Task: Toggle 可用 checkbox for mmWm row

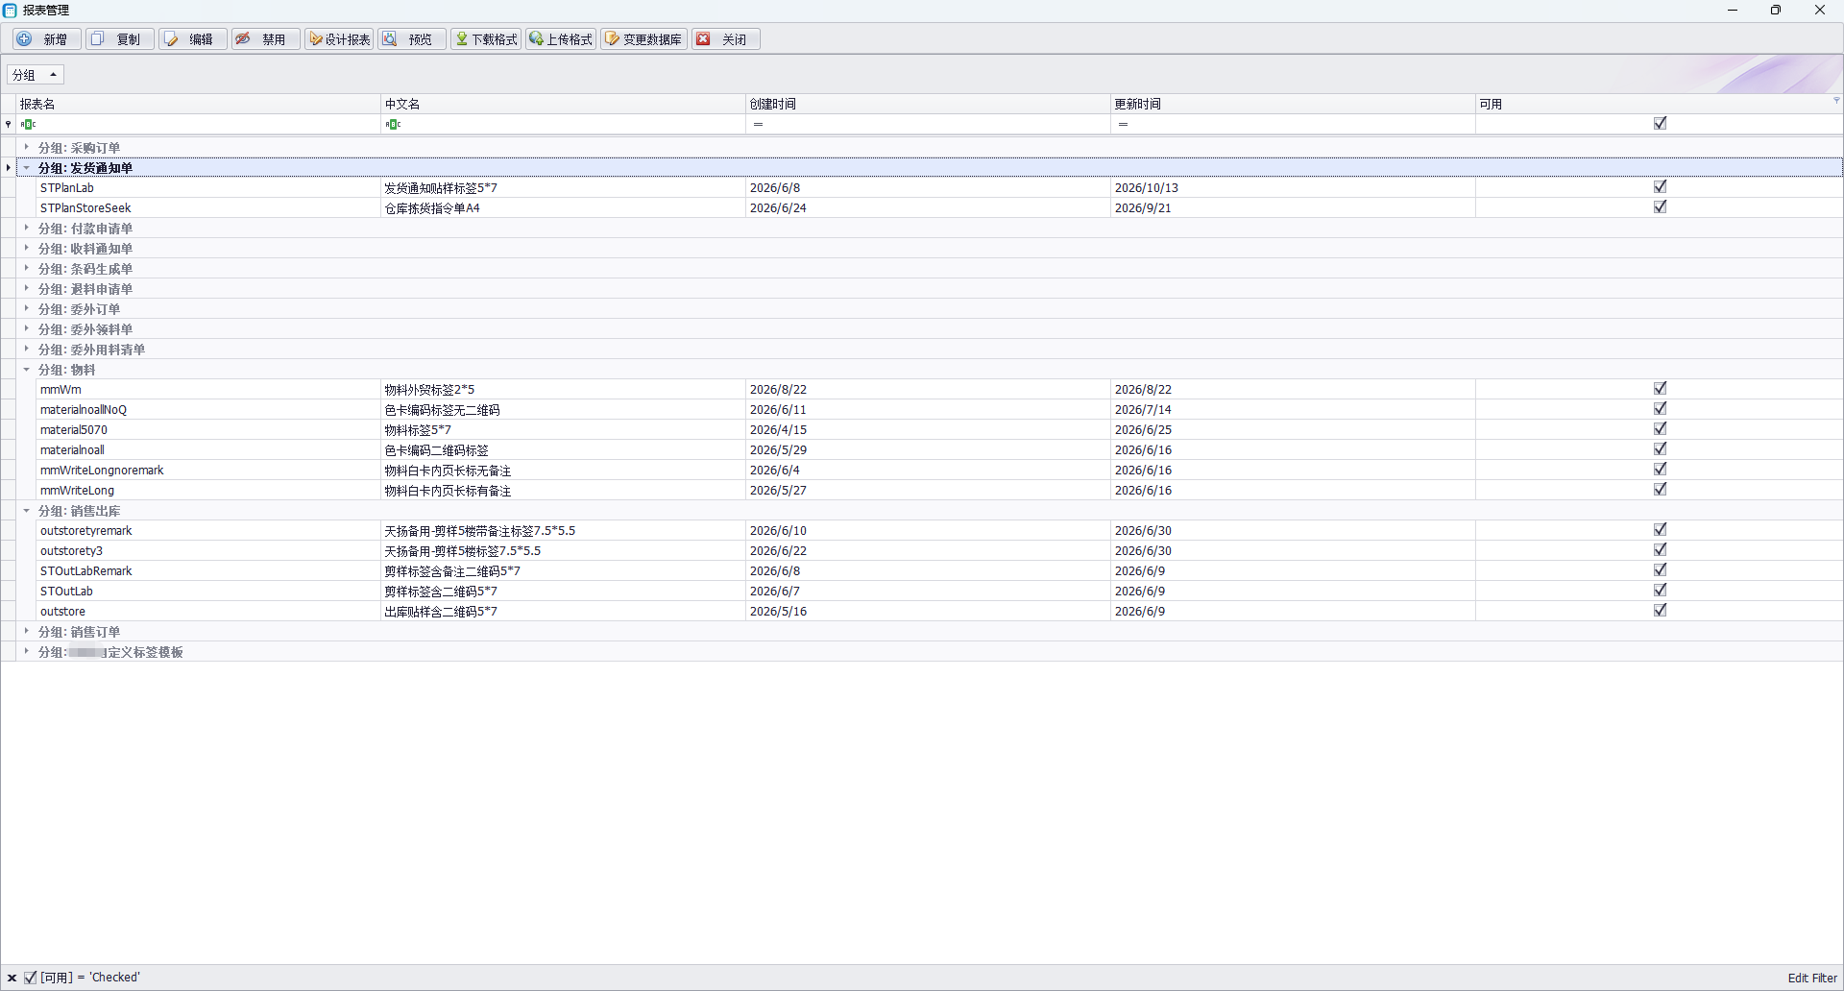Action: [1660, 388]
